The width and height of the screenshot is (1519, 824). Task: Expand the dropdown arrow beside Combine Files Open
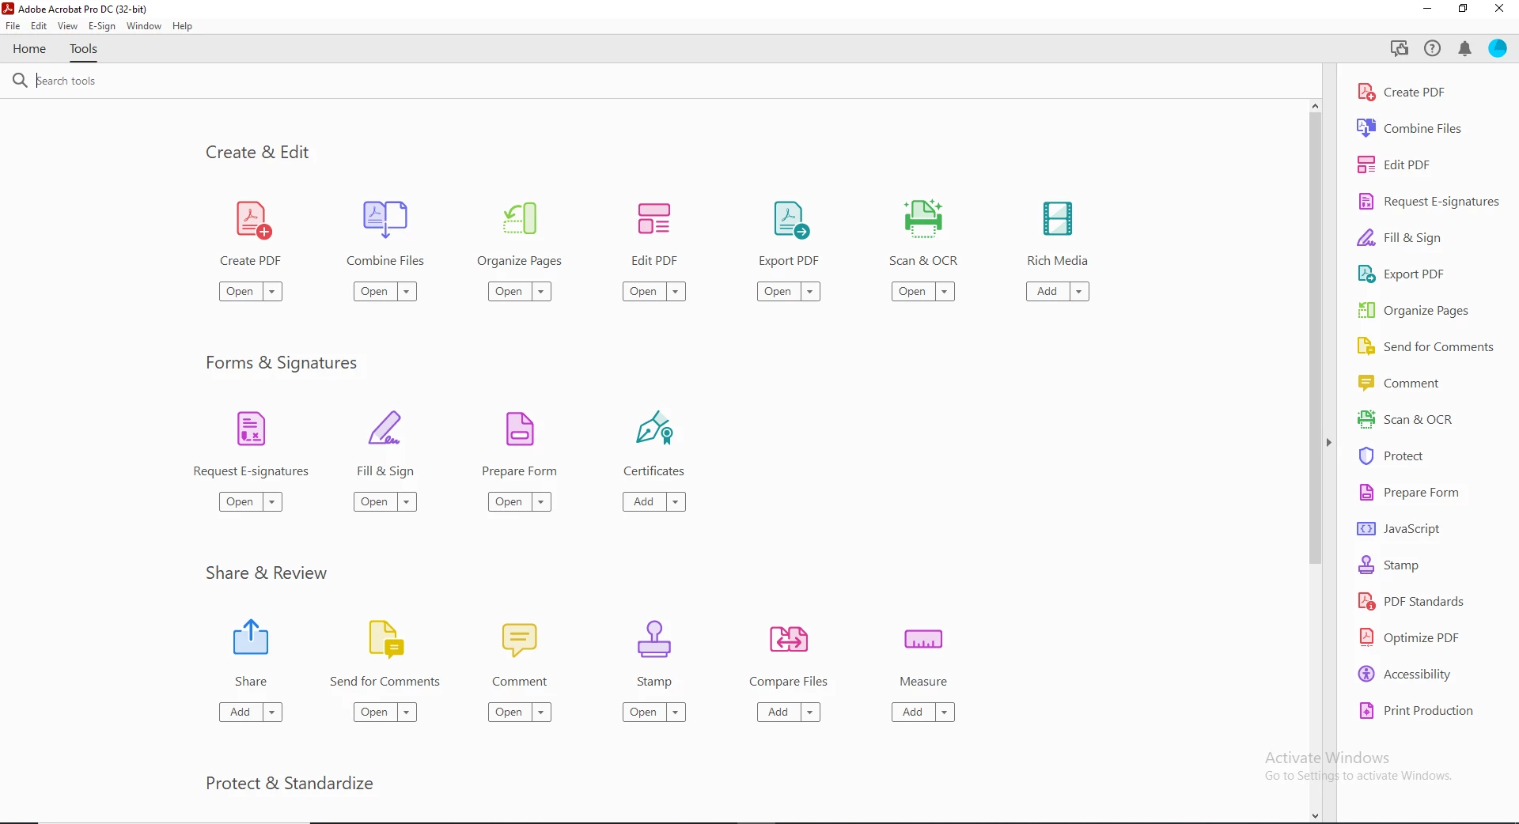pos(407,292)
